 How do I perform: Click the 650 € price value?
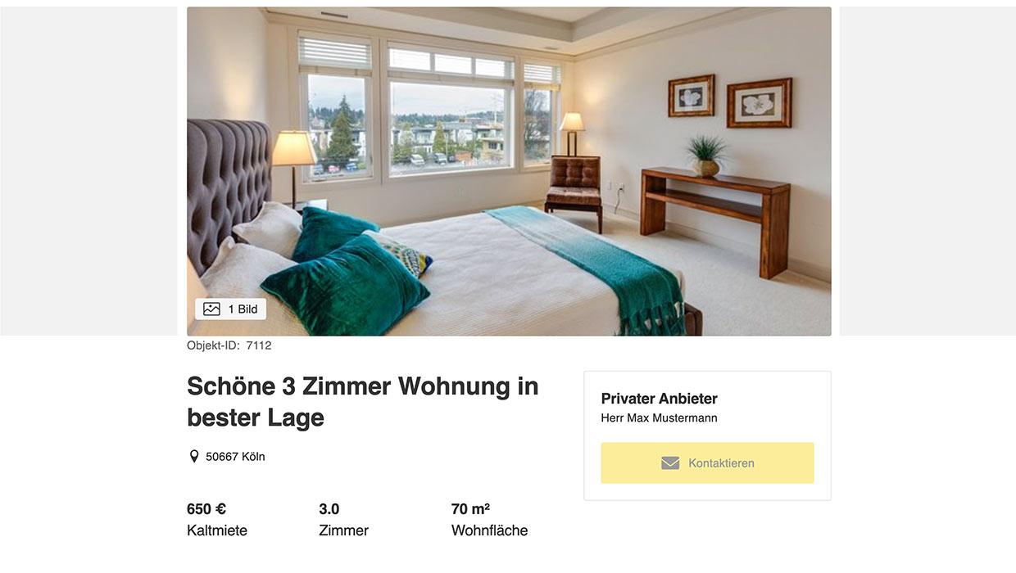pyautogui.click(x=206, y=509)
